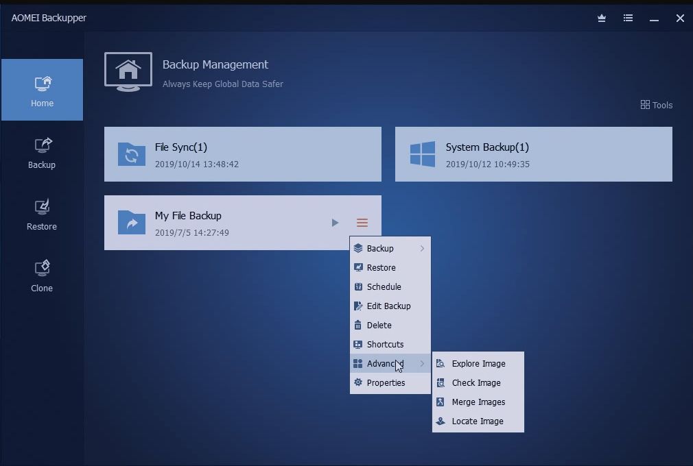The image size is (693, 466).
Task: Select the System Backup(1) task card
Action: tap(533, 154)
